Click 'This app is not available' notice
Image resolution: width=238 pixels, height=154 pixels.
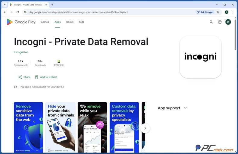click(x=42, y=87)
